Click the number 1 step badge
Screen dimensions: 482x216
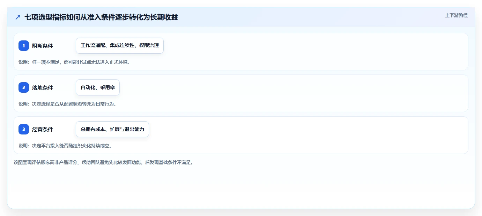pyautogui.click(x=24, y=46)
